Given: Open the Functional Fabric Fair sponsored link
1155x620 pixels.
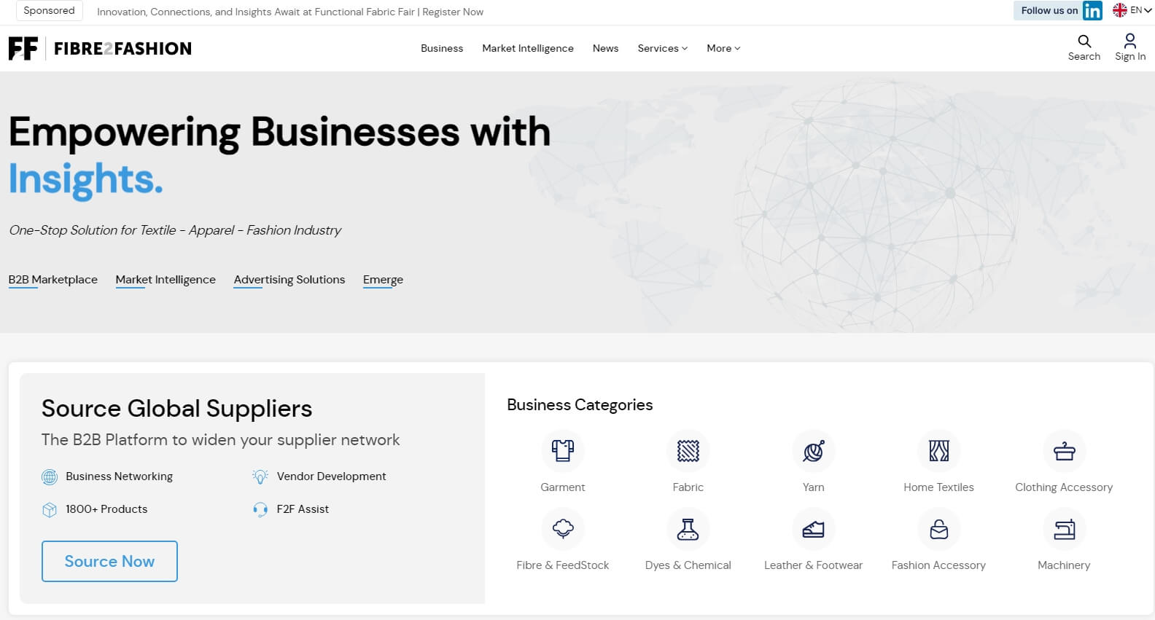Looking at the screenshot, I should click(x=290, y=12).
